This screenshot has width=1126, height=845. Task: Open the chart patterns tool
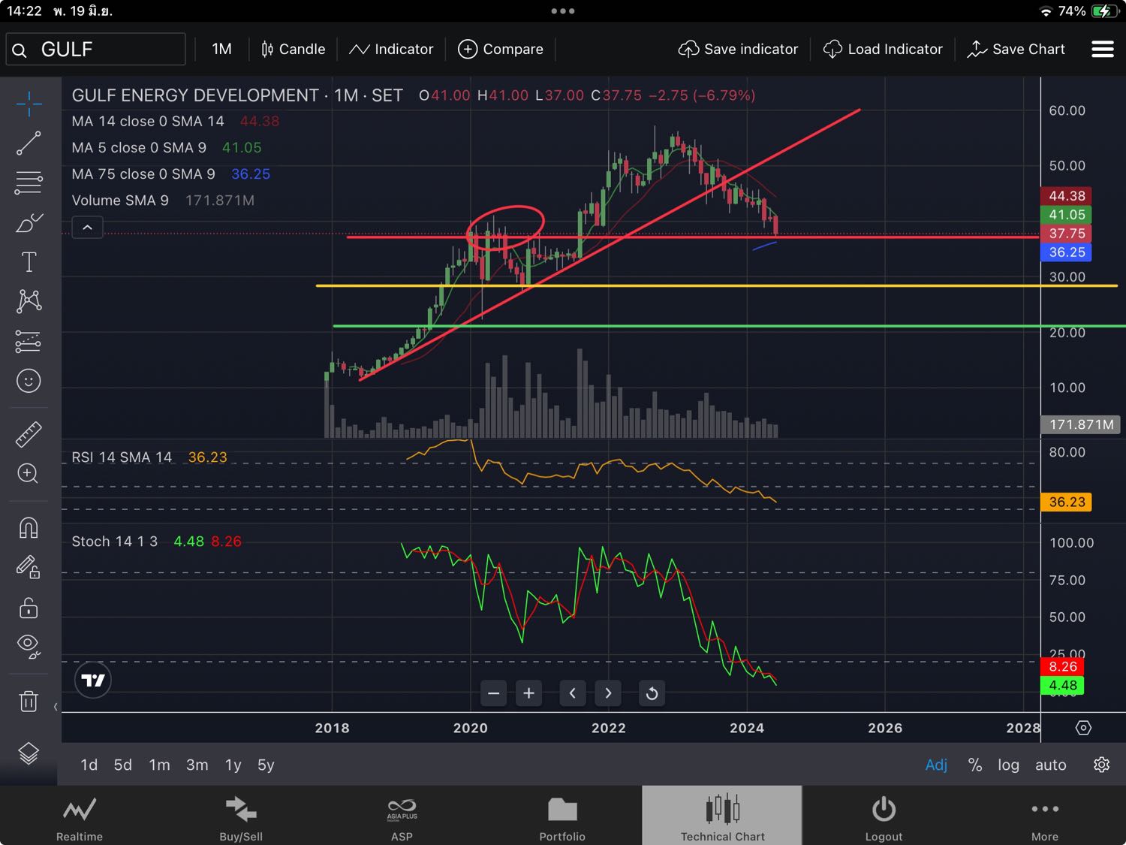click(x=29, y=301)
